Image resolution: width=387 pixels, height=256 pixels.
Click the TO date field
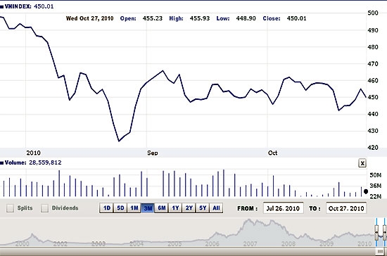click(x=346, y=208)
